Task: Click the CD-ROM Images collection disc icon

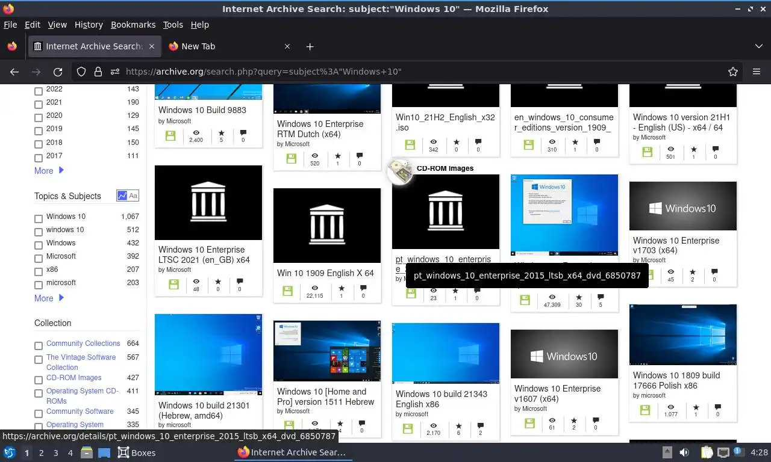Action: click(401, 172)
